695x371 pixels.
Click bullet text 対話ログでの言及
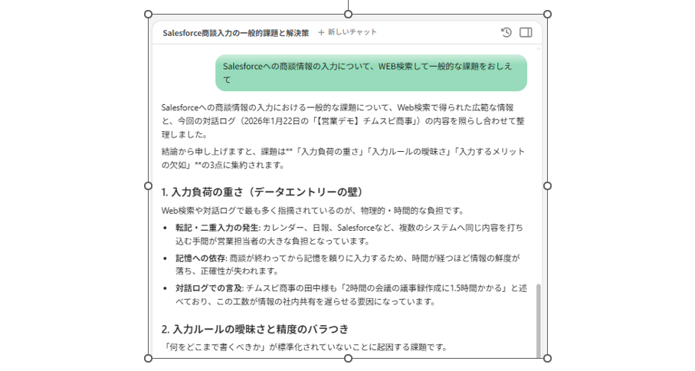pyautogui.click(x=209, y=288)
